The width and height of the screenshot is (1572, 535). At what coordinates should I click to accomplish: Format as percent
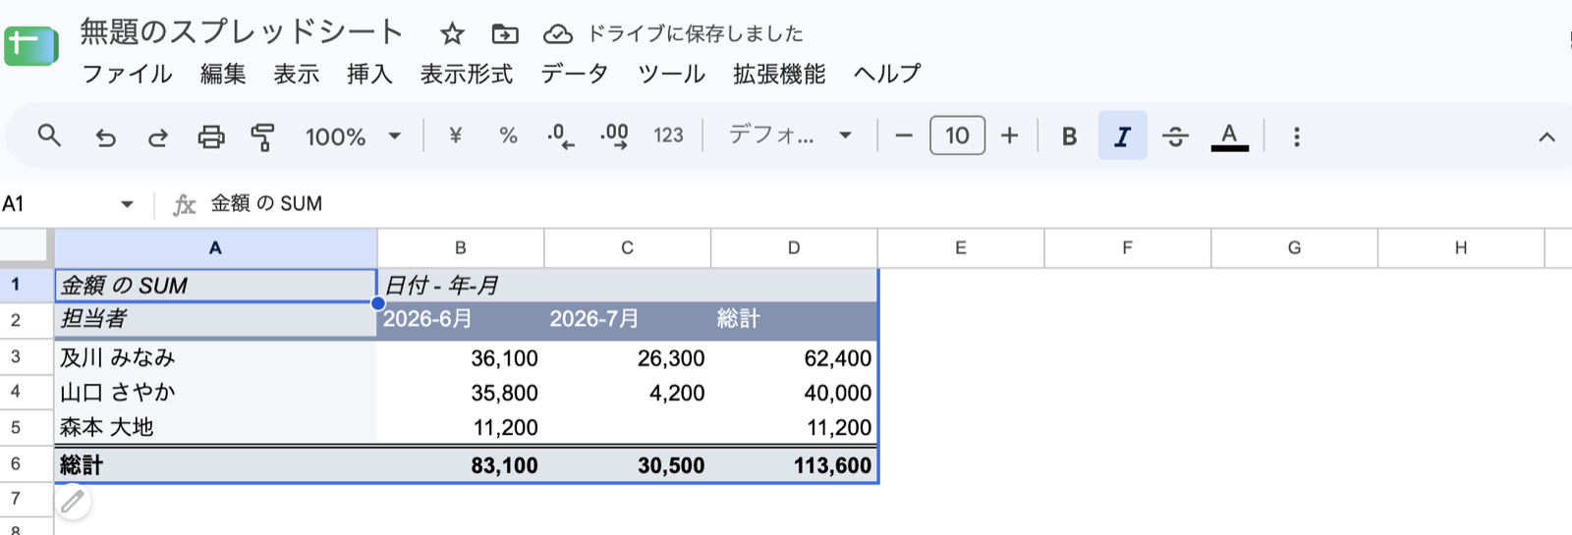pyautogui.click(x=508, y=135)
